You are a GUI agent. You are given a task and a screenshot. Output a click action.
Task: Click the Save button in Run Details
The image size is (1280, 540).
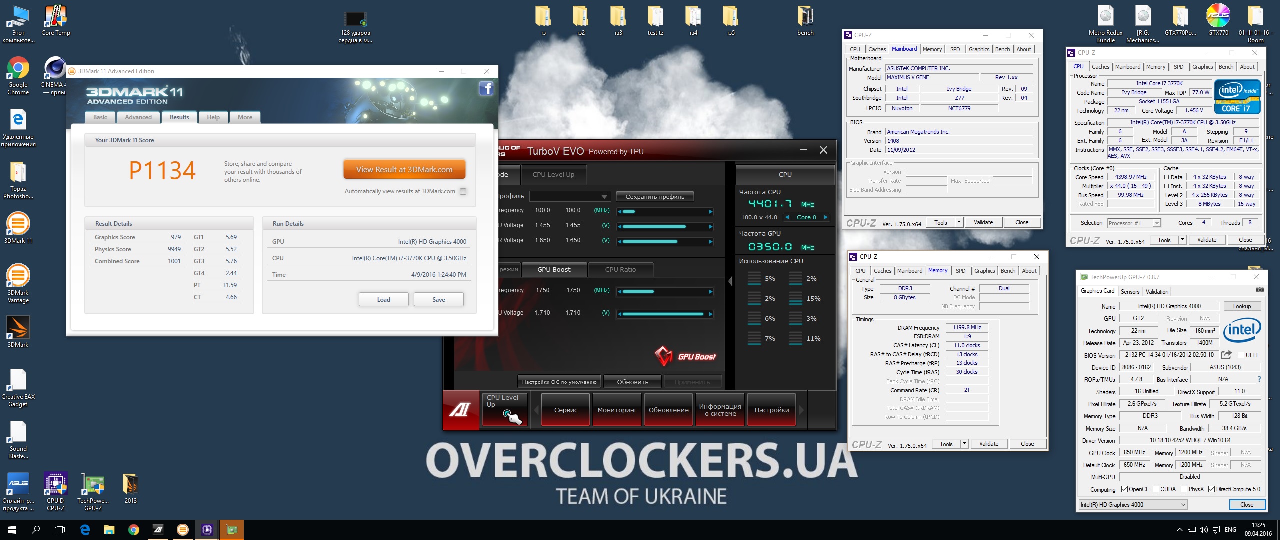[438, 299]
